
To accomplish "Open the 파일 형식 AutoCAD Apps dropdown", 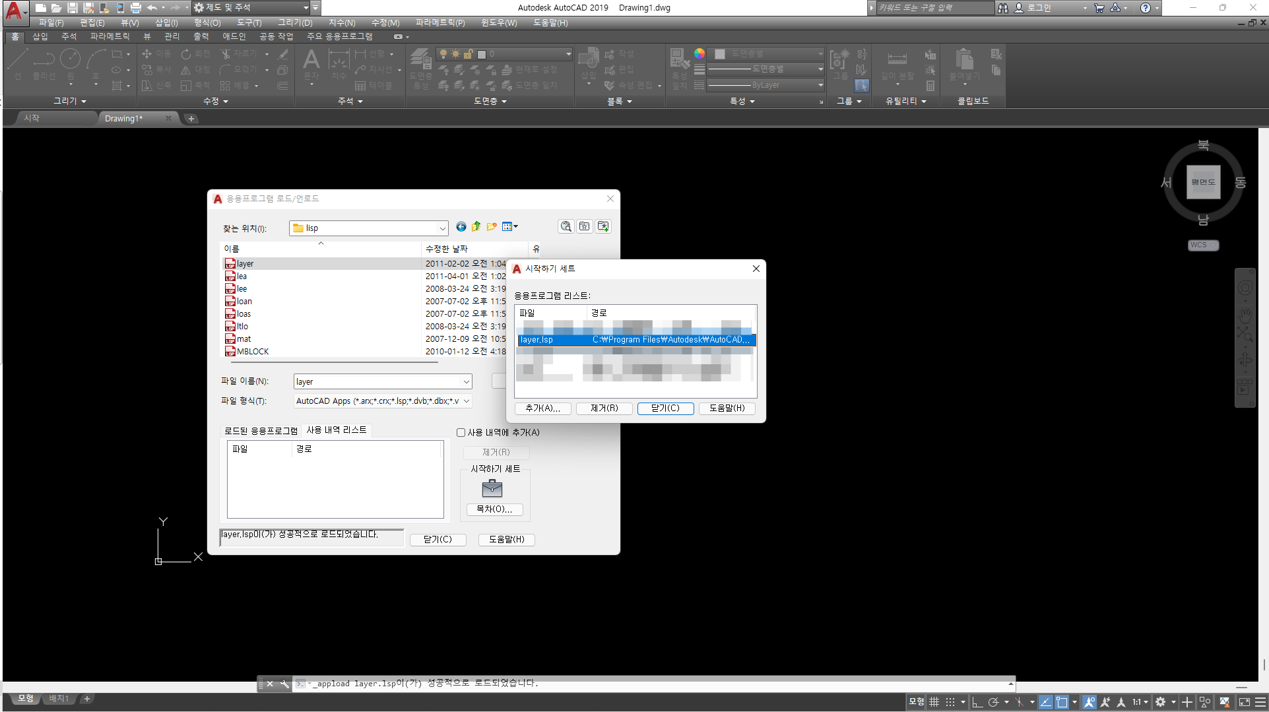I will point(467,401).
